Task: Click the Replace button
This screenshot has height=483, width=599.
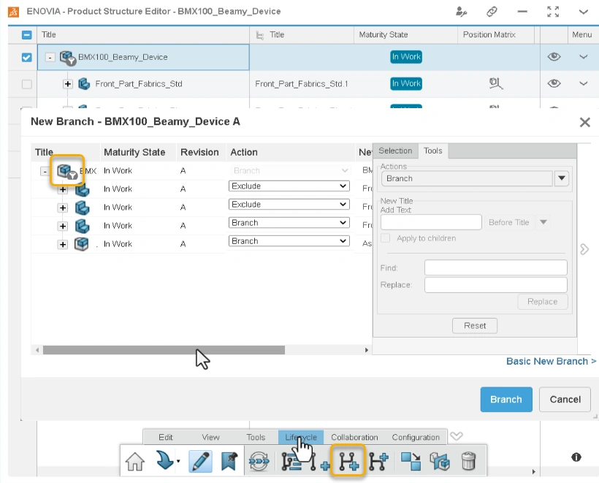Action: click(543, 302)
